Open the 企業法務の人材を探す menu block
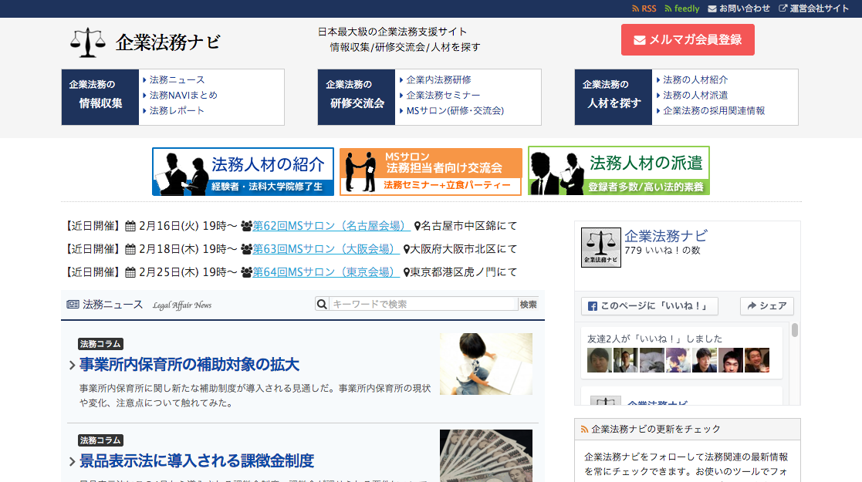This screenshot has height=482, width=862. pos(613,97)
